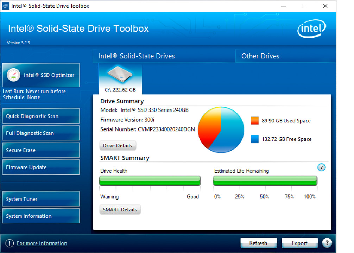354x253 pixels.
Task: Open System Information
Action: [x=41, y=216]
